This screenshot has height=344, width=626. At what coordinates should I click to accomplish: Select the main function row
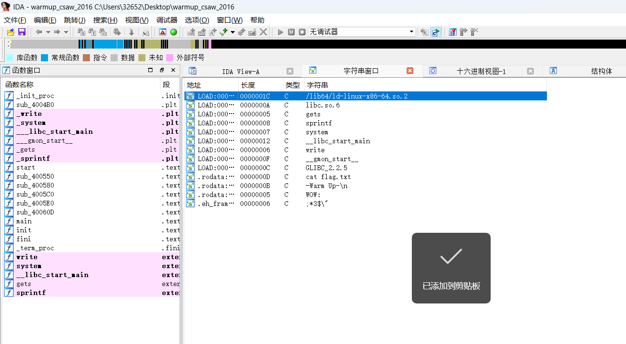coord(92,221)
